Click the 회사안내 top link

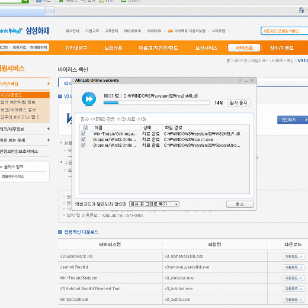[72, 31]
